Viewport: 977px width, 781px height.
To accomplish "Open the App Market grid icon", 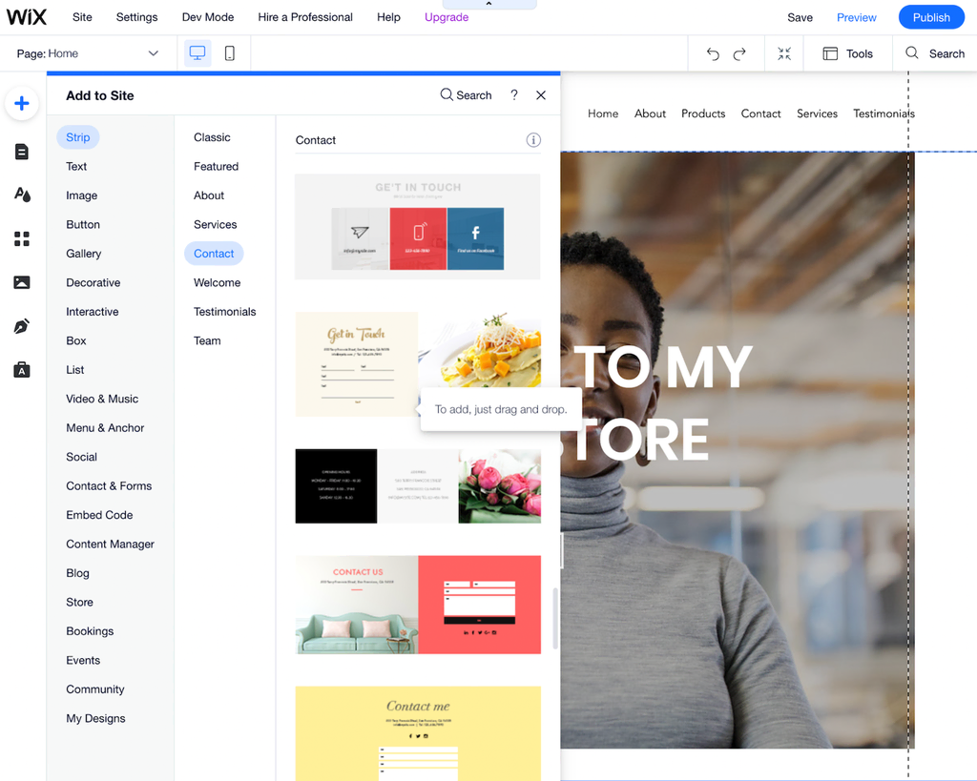I will tap(22, 238).
